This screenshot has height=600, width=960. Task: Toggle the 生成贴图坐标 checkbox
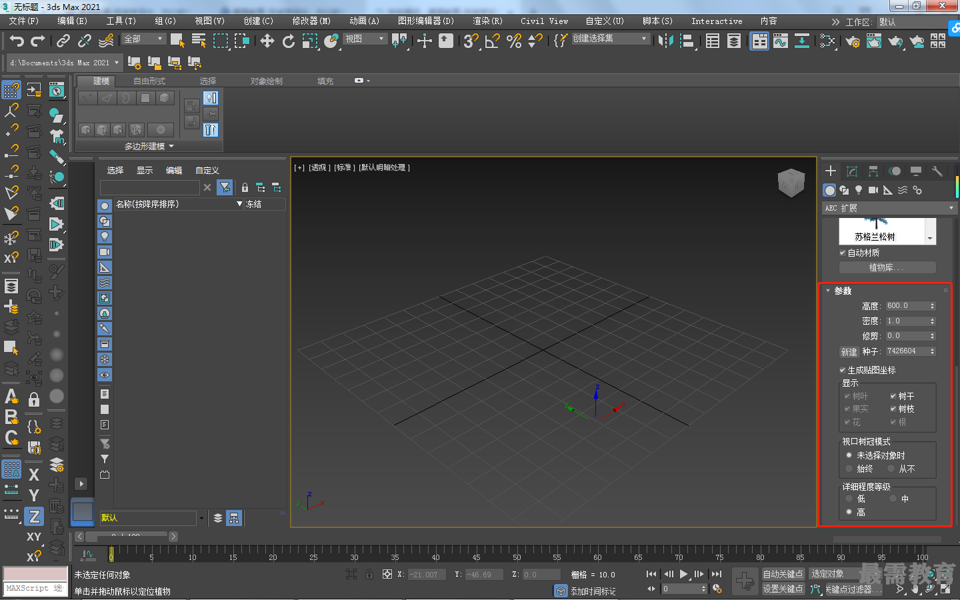(x=843, y=370)
